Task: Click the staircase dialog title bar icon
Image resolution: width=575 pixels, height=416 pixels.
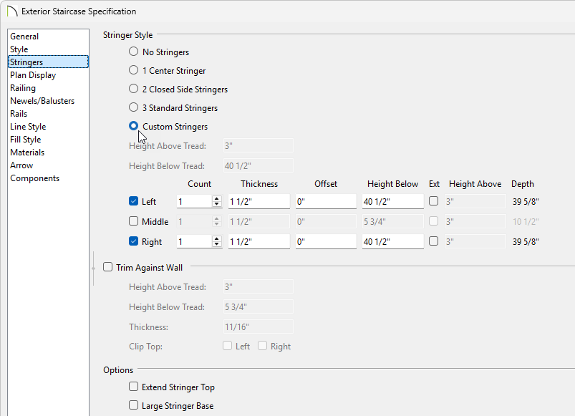Action: (x=11, y=11)
